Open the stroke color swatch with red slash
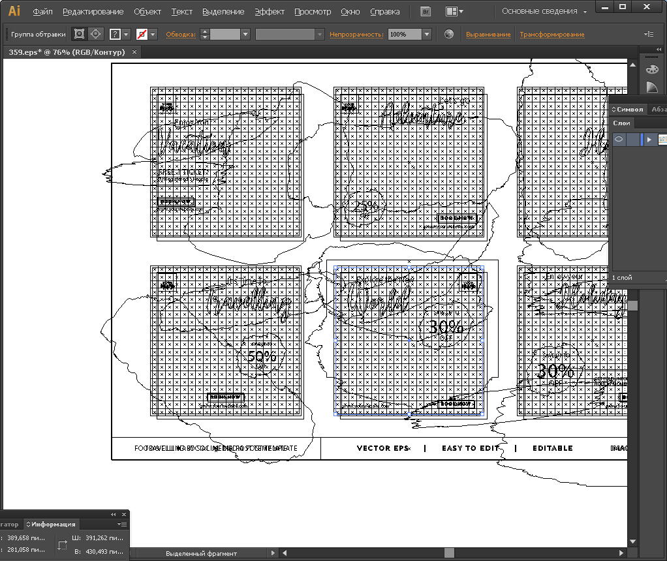The image size is (667, 561). point(141,34)
